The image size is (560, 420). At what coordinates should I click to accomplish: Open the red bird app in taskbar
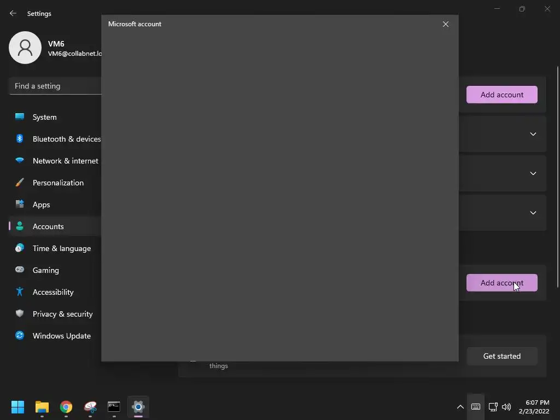[x=90, y=407]
